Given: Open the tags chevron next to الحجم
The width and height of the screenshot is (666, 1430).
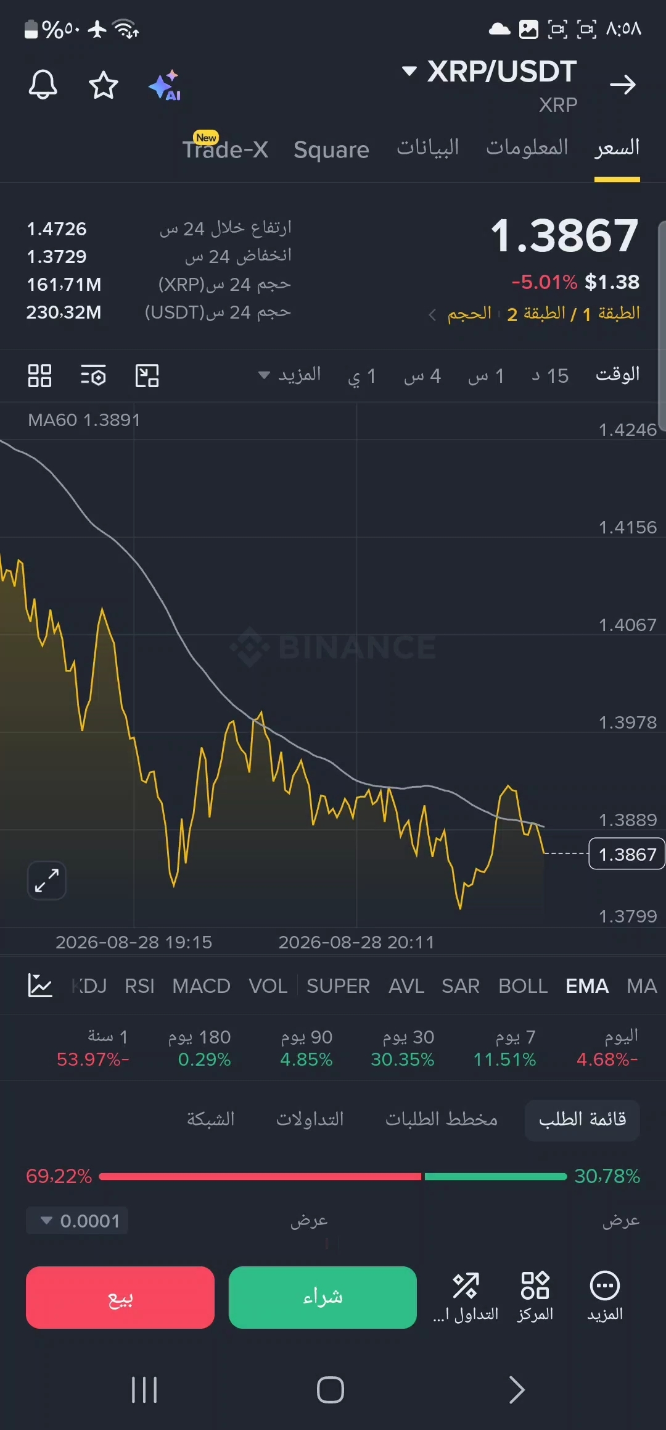Looking at the screenshot, I should click(x=432, y=315).
